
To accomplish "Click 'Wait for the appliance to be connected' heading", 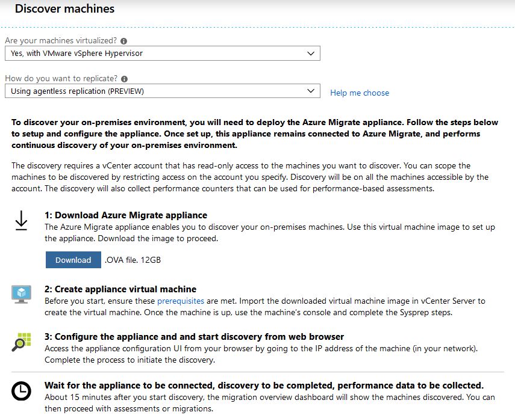I will (264, 385).
